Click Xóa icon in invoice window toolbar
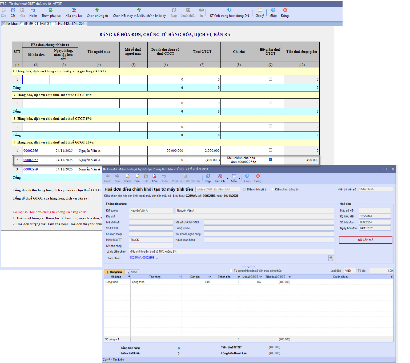Viewport: 410px width, 363px height. click(x=154, y=176)
